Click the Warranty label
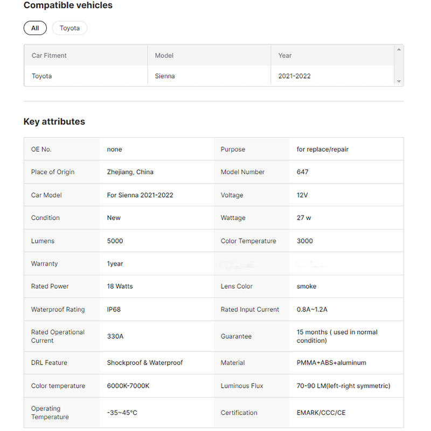The height and width of the screenshot is (431, 431). coord(45,263)
